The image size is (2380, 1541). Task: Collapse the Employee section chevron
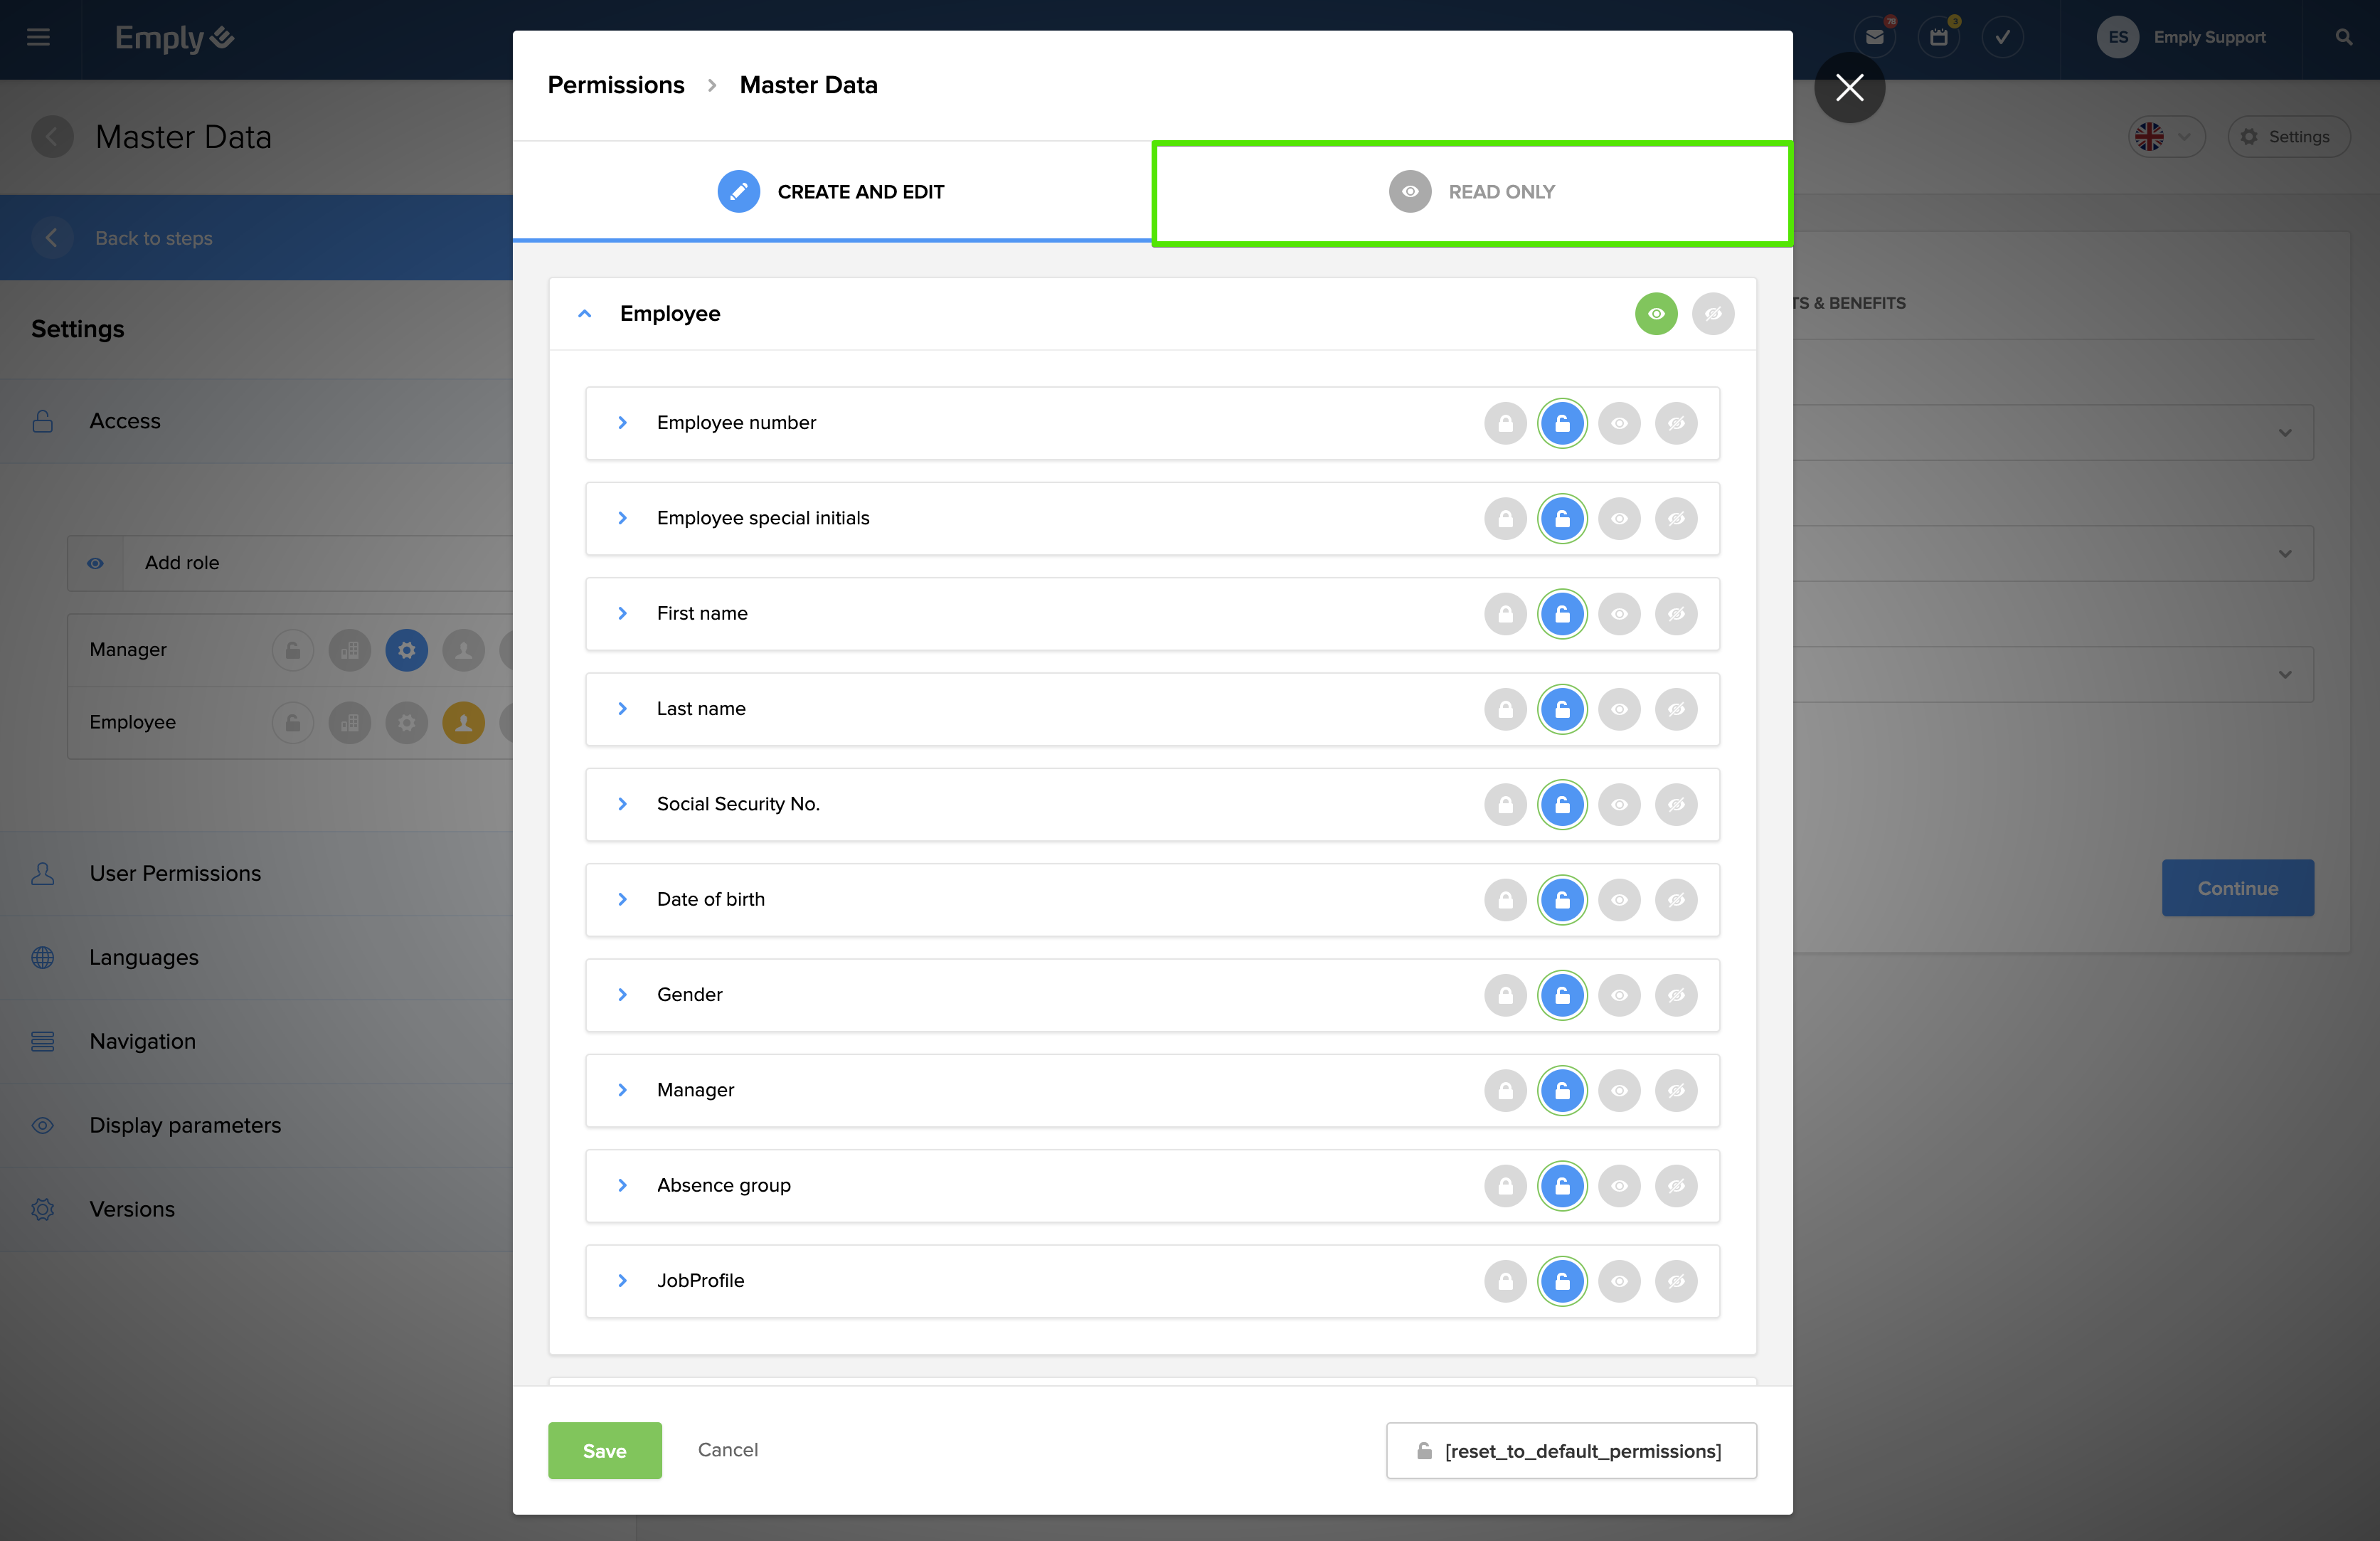point(585,314)
